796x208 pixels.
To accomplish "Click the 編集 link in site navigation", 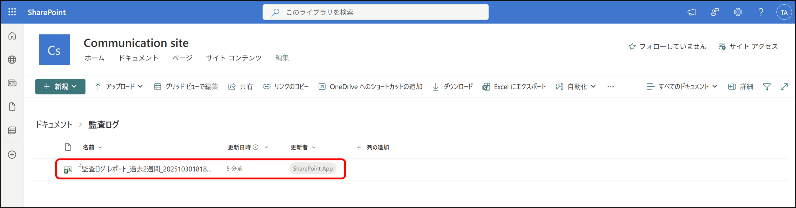I will tap(282, 58).
